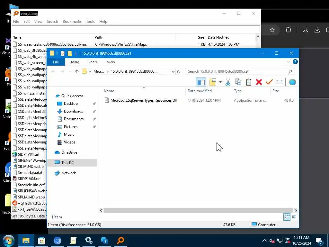Click the red X Delete icon
Viewport: 329px width, 247px height.
coord(259,82)
